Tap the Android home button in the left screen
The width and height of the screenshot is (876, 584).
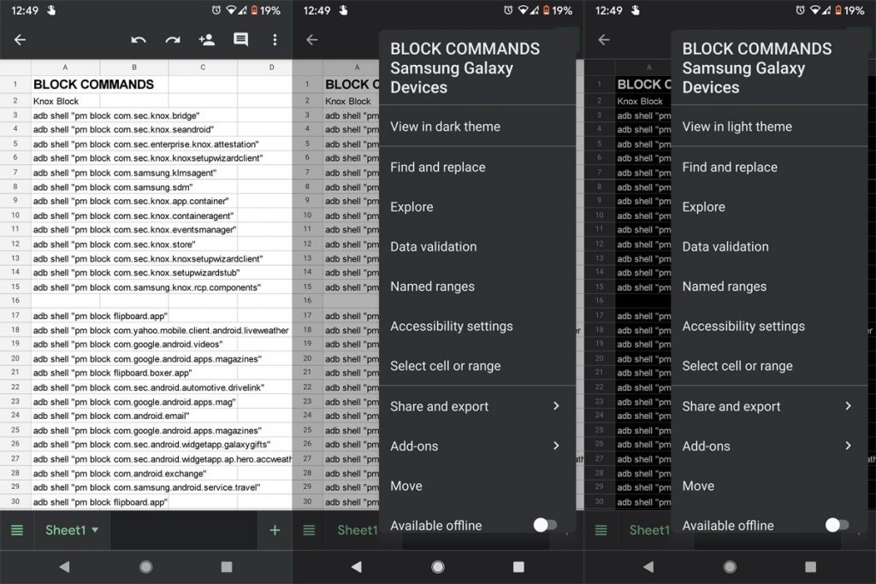click(145, 567)
